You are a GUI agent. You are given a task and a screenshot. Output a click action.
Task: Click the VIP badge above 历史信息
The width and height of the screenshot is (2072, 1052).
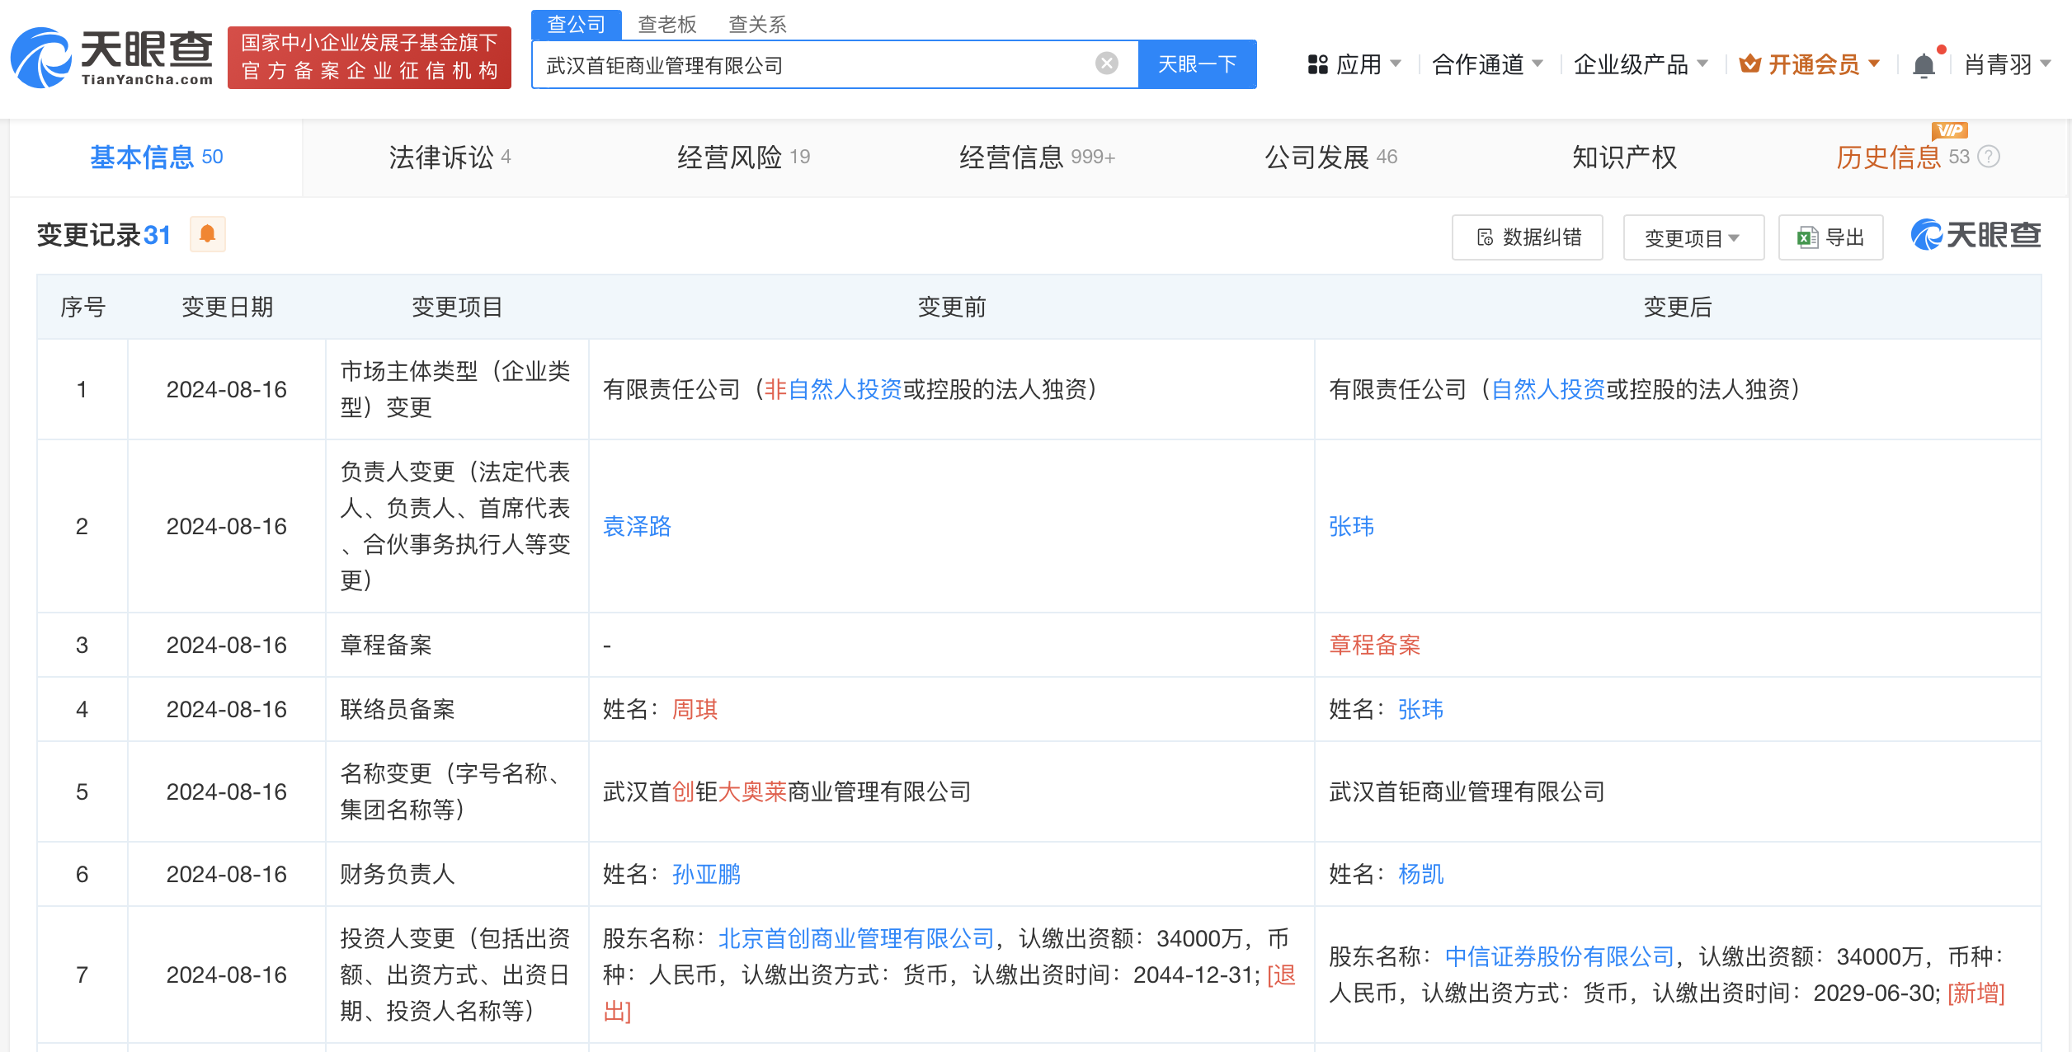(x=1949, y=130)
